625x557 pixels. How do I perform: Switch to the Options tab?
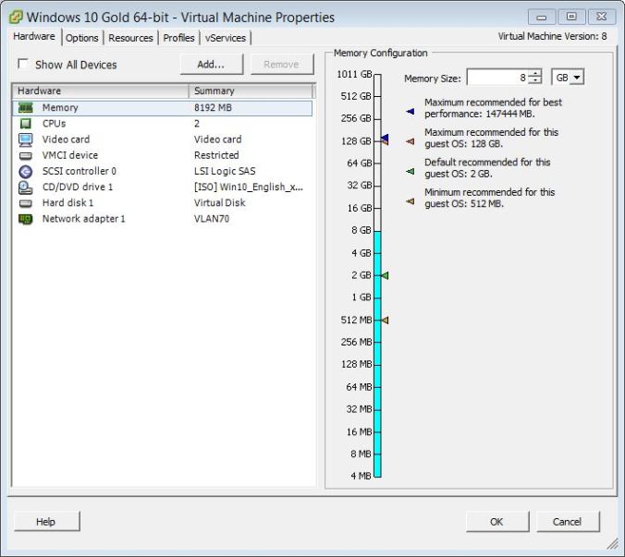point(82,38)
